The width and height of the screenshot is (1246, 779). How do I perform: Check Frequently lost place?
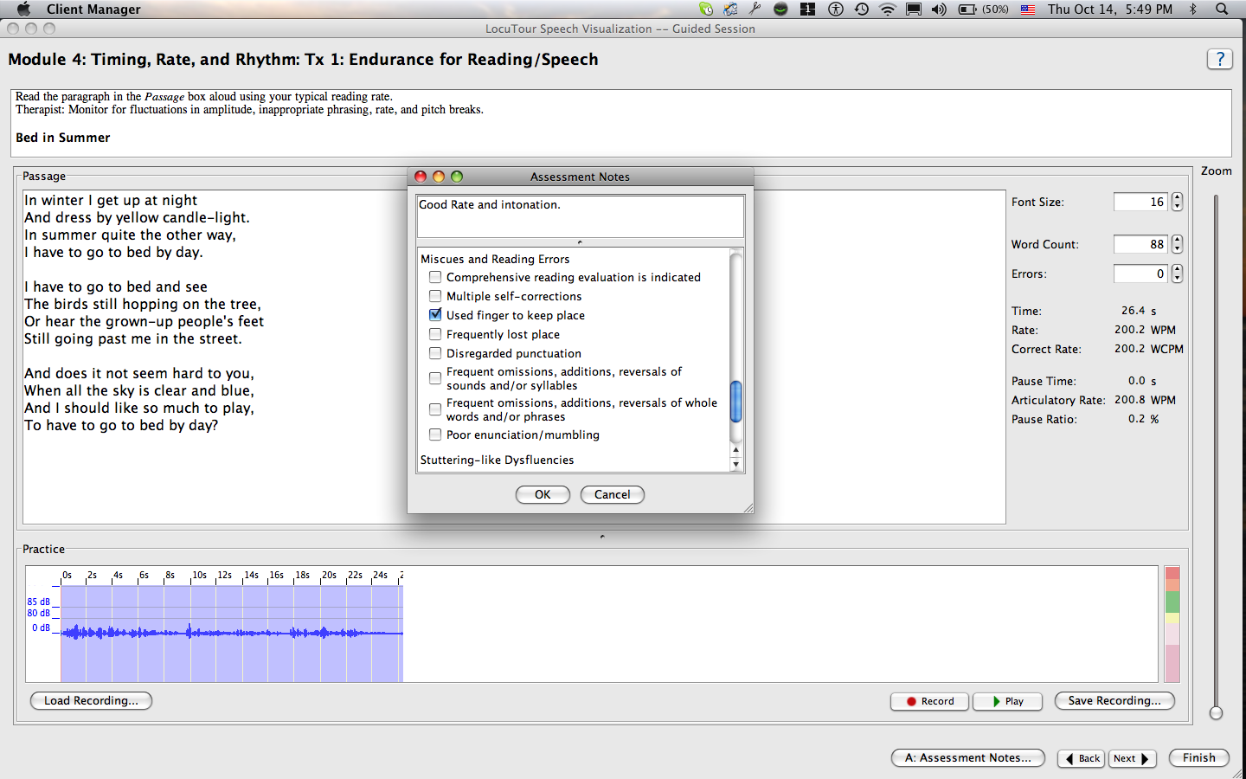435,334
